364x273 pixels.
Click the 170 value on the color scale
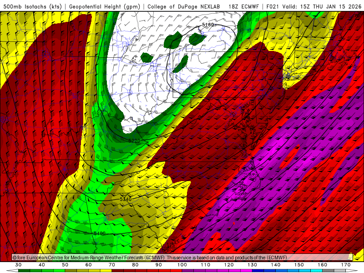pos(346,265)
